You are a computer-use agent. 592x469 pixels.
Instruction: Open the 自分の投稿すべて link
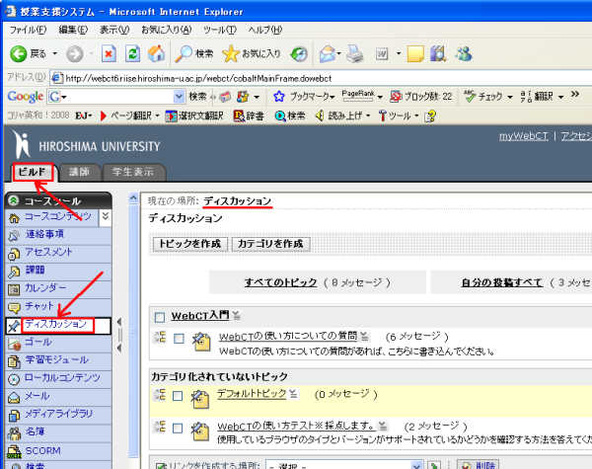click(x=502, y=282)
